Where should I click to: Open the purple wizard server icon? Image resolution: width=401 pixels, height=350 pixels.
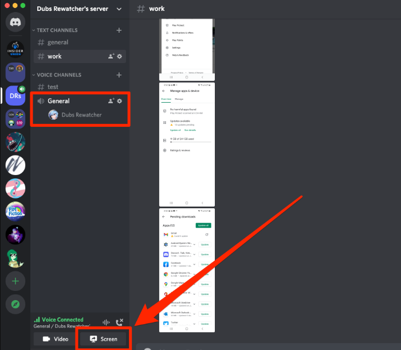15,235
